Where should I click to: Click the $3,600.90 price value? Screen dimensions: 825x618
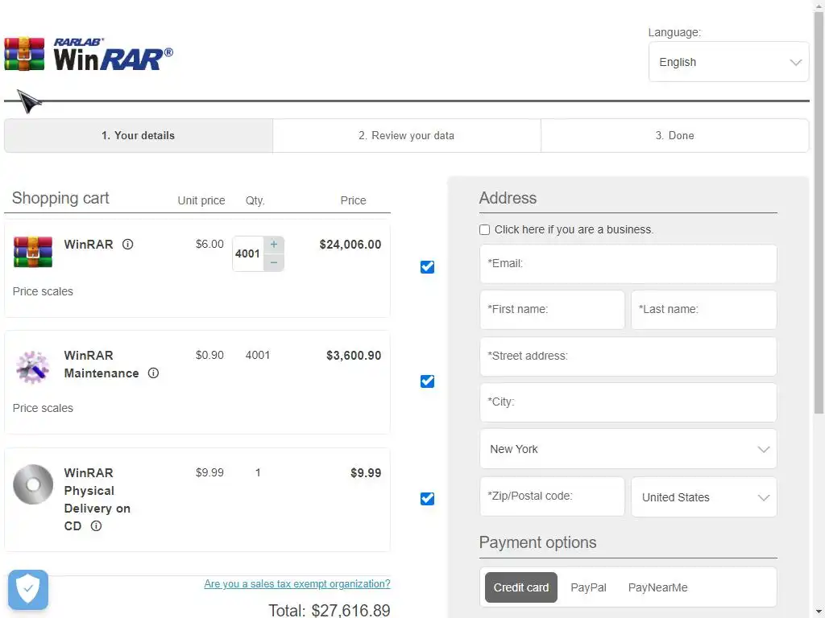(354, 355)
